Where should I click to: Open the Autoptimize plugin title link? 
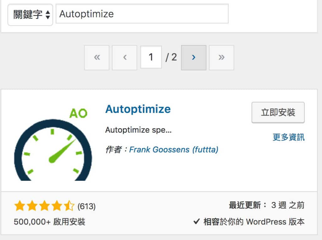pyautogui.click(x=138, y=109)
